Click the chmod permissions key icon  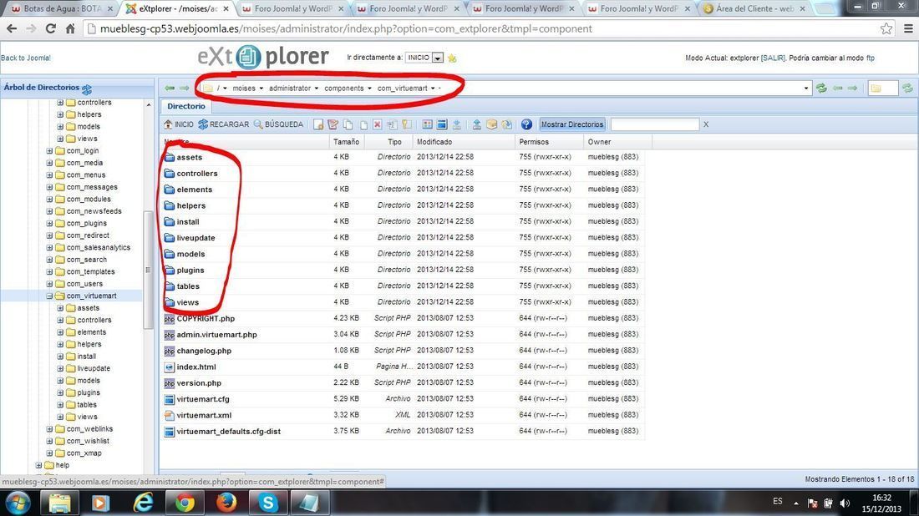coord(407,124)
